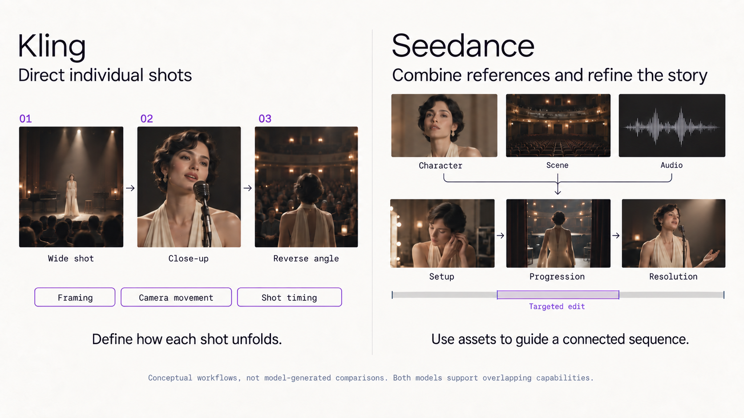Select the Resolution frame thumbnail
This screenshot has width=744, height=418.
pyautogui.click(x=673, y=233)
